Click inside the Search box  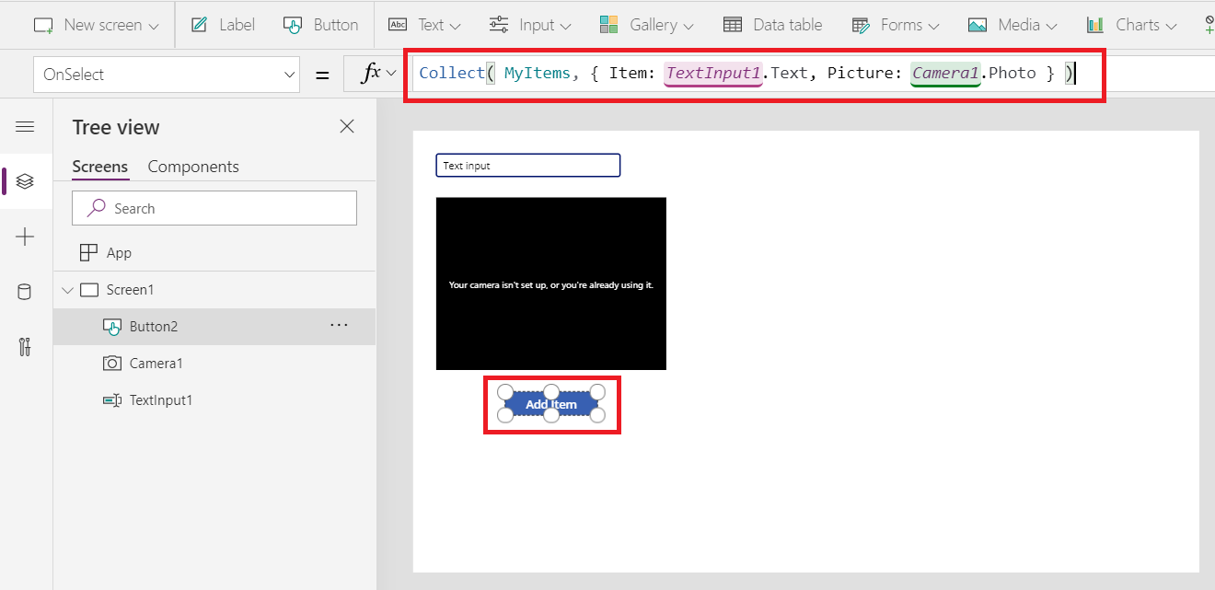click(x=214, y=208)
